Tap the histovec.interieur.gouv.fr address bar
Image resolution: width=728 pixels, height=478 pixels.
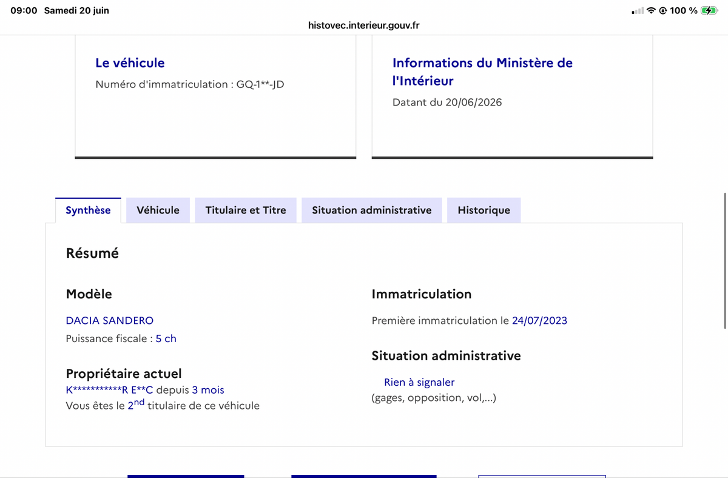coord(364,25)
